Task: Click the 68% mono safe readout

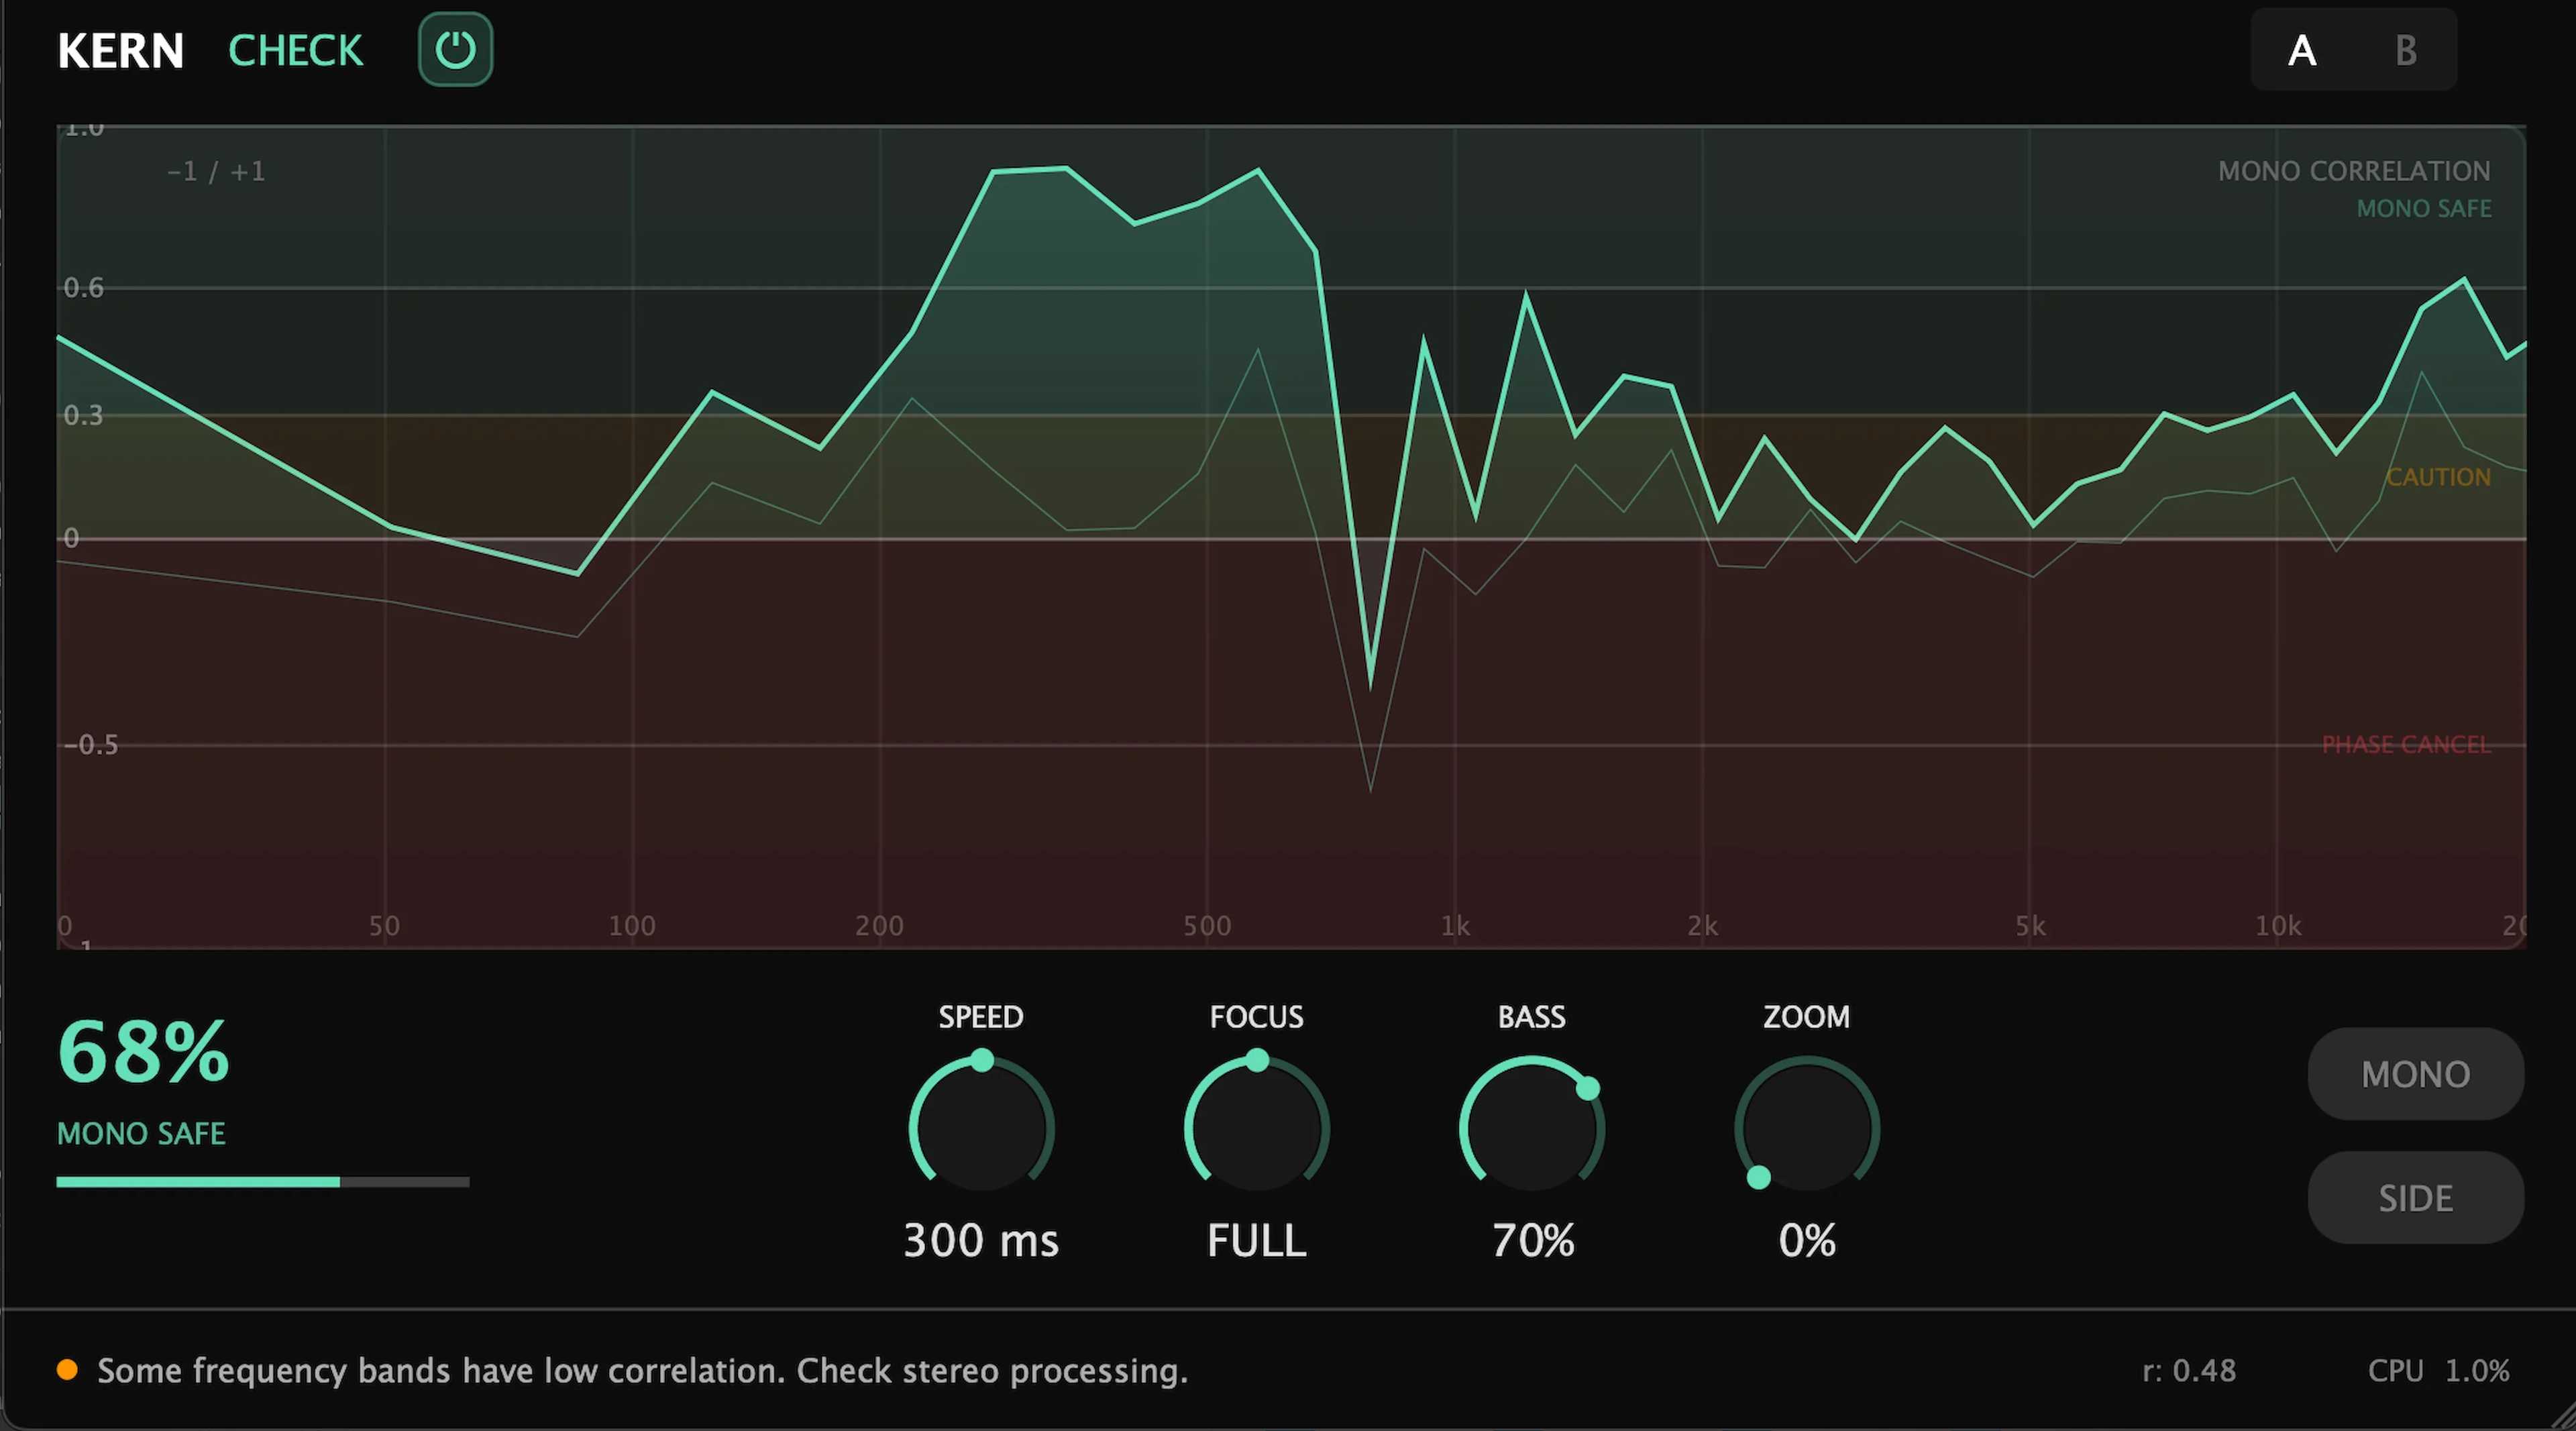Action: pyautogui.click(x=144, y=1052)
